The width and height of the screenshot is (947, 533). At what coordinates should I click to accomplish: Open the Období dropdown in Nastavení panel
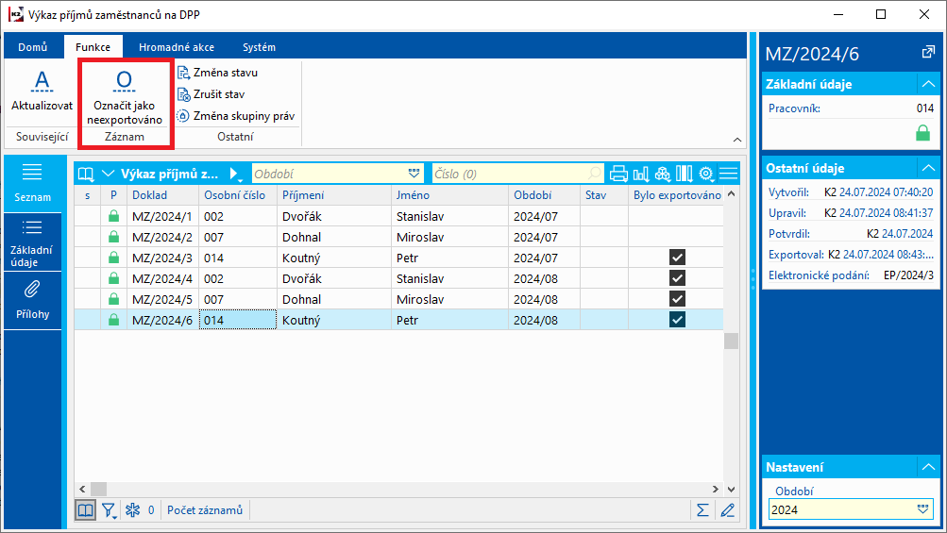923,509
